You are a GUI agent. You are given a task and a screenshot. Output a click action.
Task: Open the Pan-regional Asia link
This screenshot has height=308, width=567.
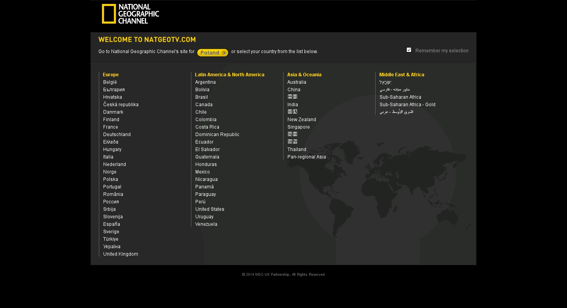tap(306, 157)
